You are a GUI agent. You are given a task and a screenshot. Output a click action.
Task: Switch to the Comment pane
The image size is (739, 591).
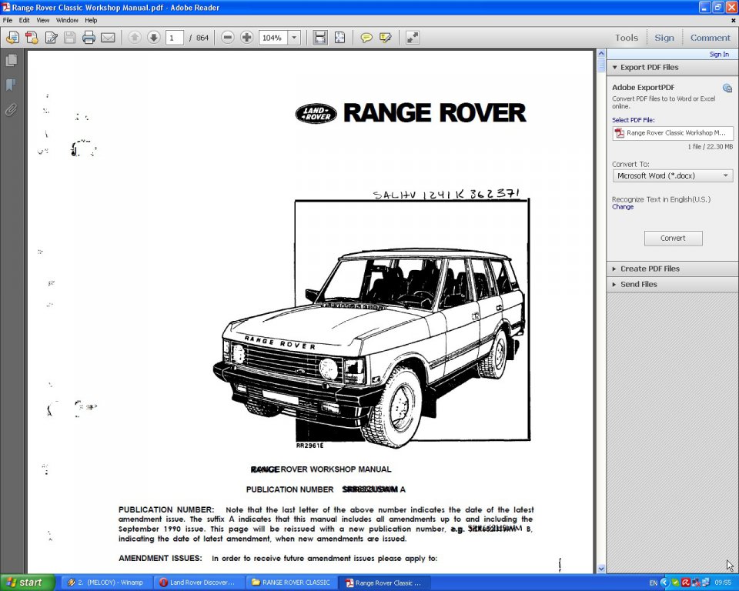click(710, 38)
